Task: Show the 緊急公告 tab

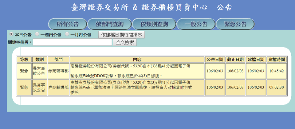Action: tap(235, 24)
